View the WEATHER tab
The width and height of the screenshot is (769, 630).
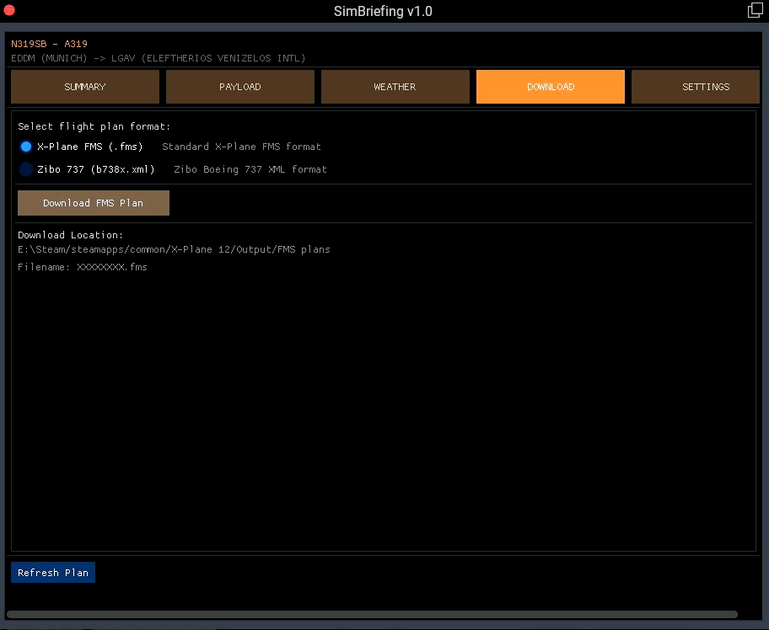[x=395, y=87]
